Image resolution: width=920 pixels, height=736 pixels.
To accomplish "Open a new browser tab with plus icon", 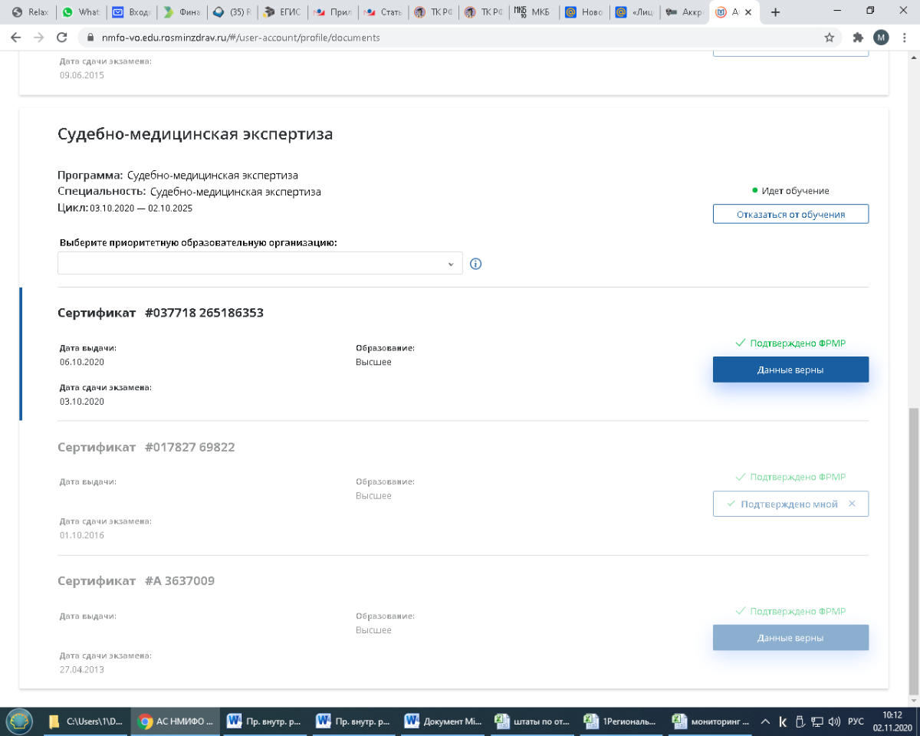I will [x=775, y=12].
